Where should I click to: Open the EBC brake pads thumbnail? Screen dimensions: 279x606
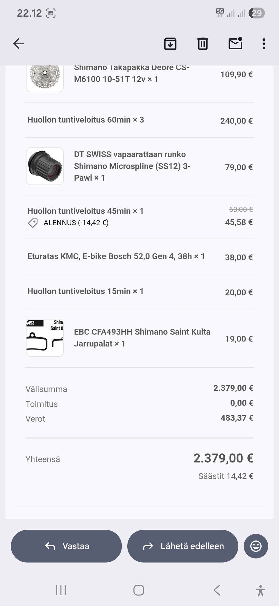tap(45, 338)
